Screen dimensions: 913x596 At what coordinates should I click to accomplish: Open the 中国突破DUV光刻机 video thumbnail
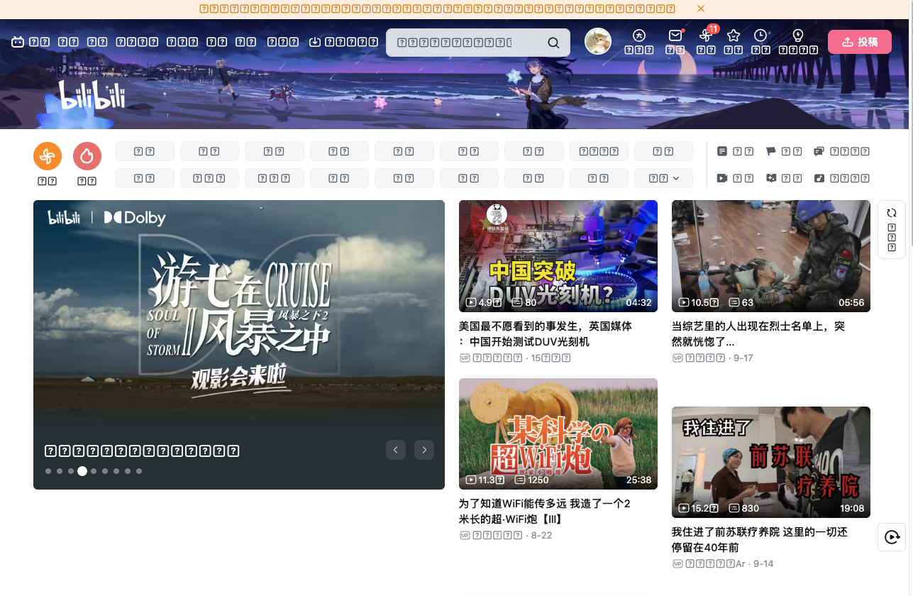(x=558, y=256)
